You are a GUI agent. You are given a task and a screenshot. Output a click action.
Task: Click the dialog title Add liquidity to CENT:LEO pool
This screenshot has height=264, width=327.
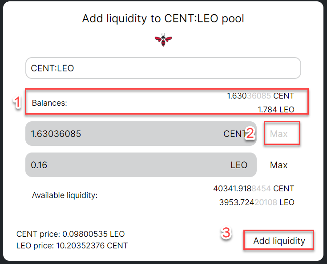tap(163, 18)
